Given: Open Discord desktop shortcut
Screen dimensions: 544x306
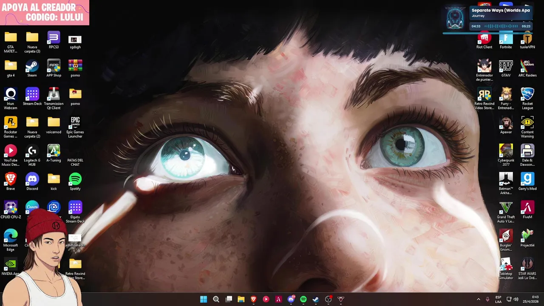Looking at the screenshot, I should pos(32,182).
